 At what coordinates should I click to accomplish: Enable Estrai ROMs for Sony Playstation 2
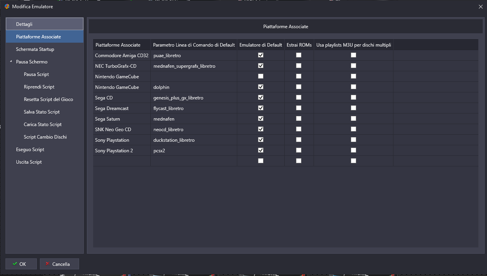click(x=299, y=150)
